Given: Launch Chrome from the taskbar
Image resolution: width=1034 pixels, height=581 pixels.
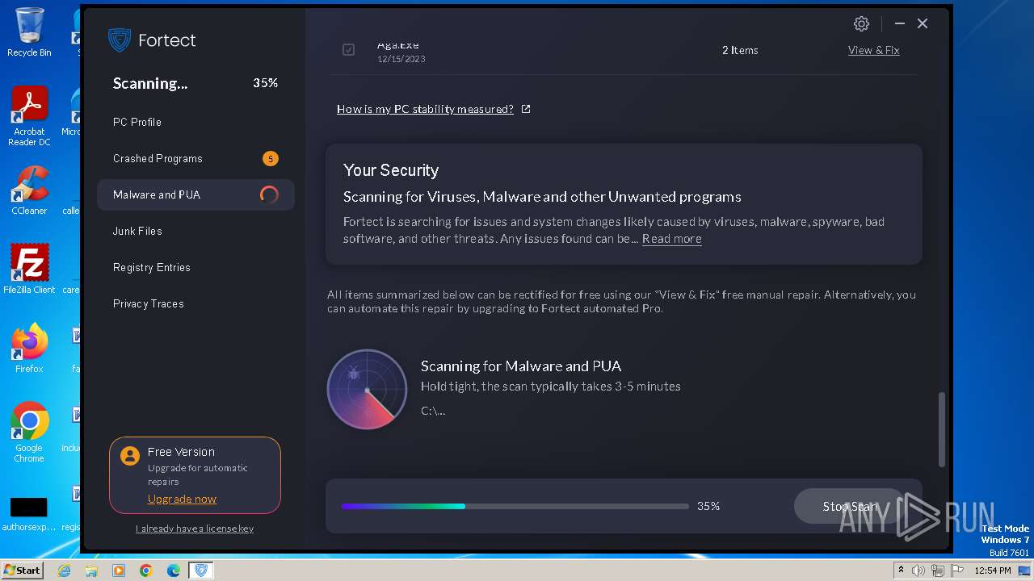Looking at the screenshot, I should point(146,571).
